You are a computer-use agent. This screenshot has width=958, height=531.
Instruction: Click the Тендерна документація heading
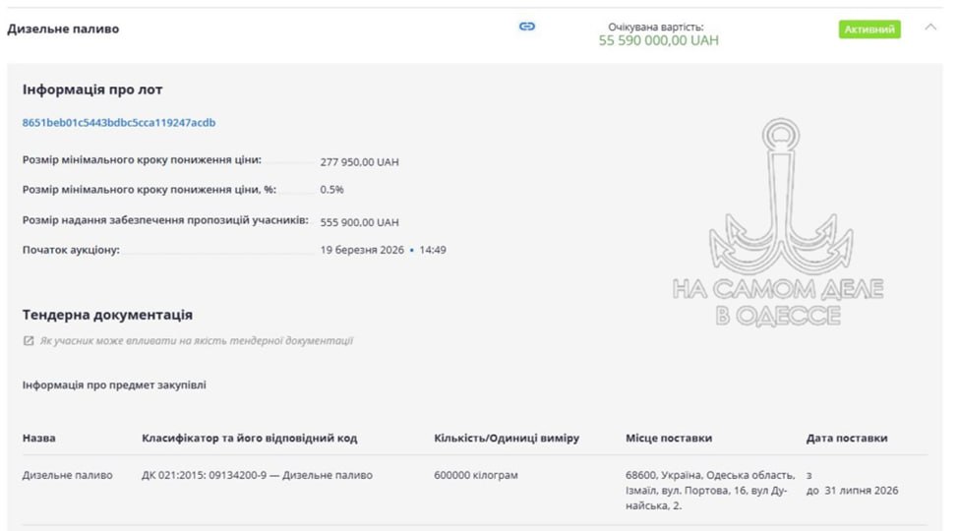(107, 315)
